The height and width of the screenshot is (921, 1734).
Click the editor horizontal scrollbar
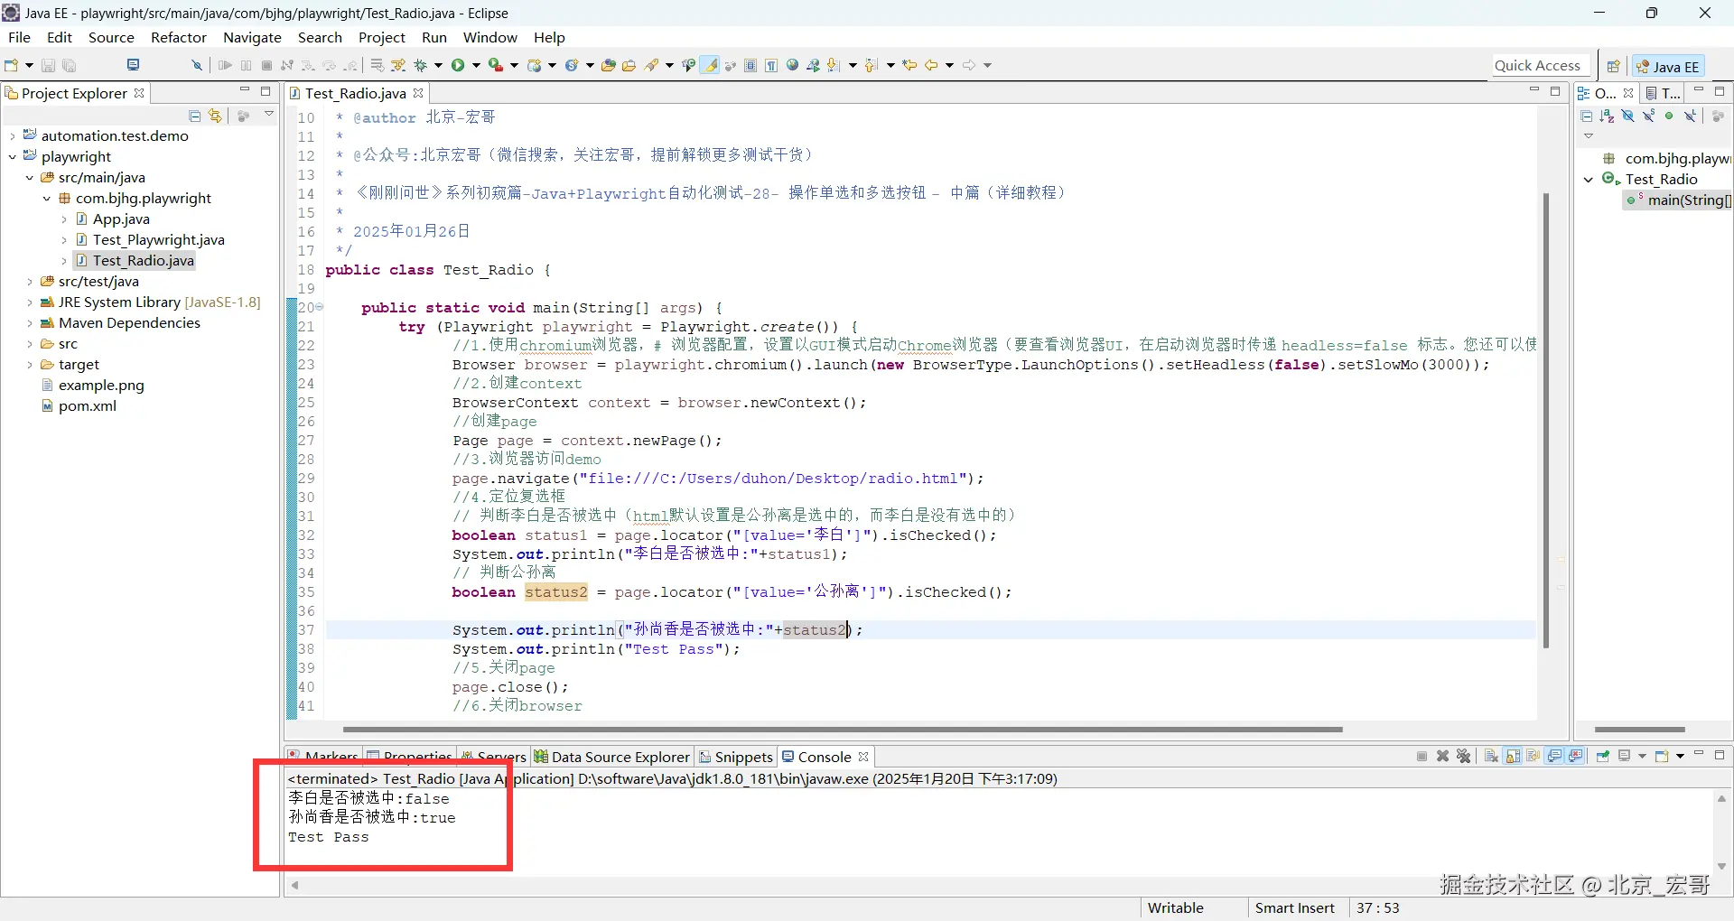(843, 729)
